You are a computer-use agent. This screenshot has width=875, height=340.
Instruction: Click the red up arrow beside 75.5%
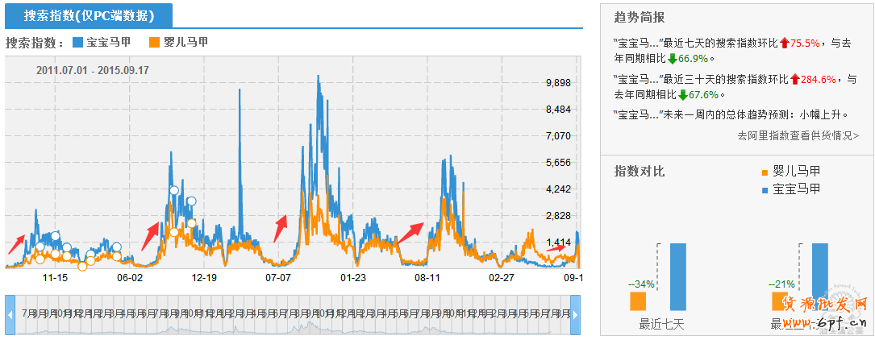click(785, 43)
